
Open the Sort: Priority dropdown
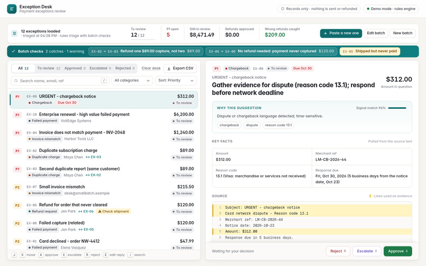(x=176, y=80)
